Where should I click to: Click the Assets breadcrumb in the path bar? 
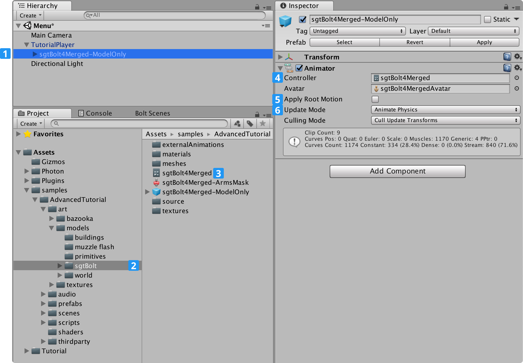coord(156,134)
